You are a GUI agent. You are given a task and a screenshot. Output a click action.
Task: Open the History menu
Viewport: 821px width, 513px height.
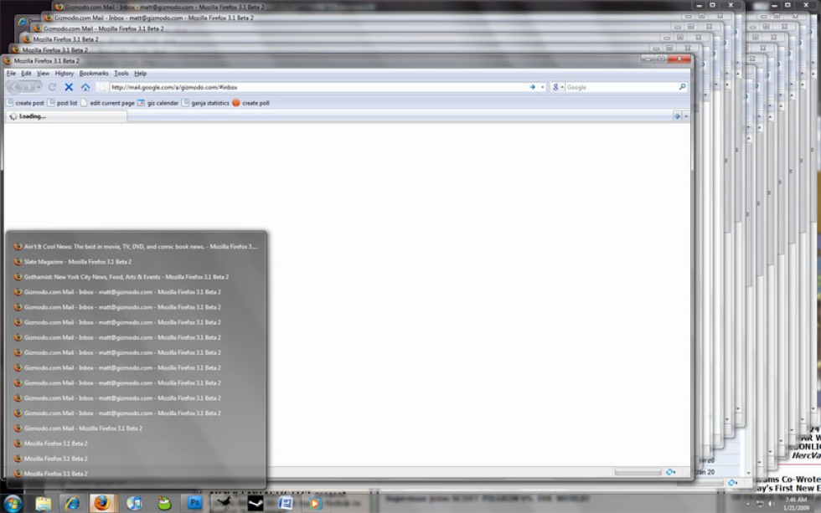(65, 73)
